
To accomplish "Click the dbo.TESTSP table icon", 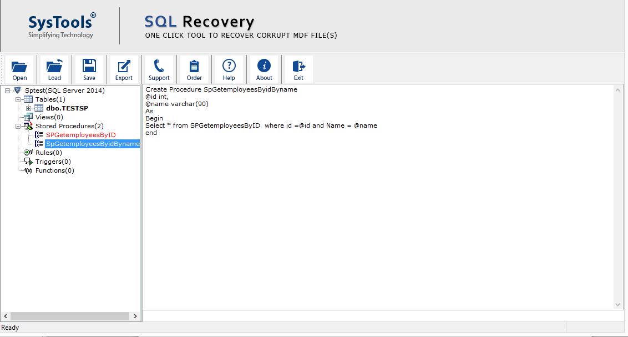I will 39,108.
